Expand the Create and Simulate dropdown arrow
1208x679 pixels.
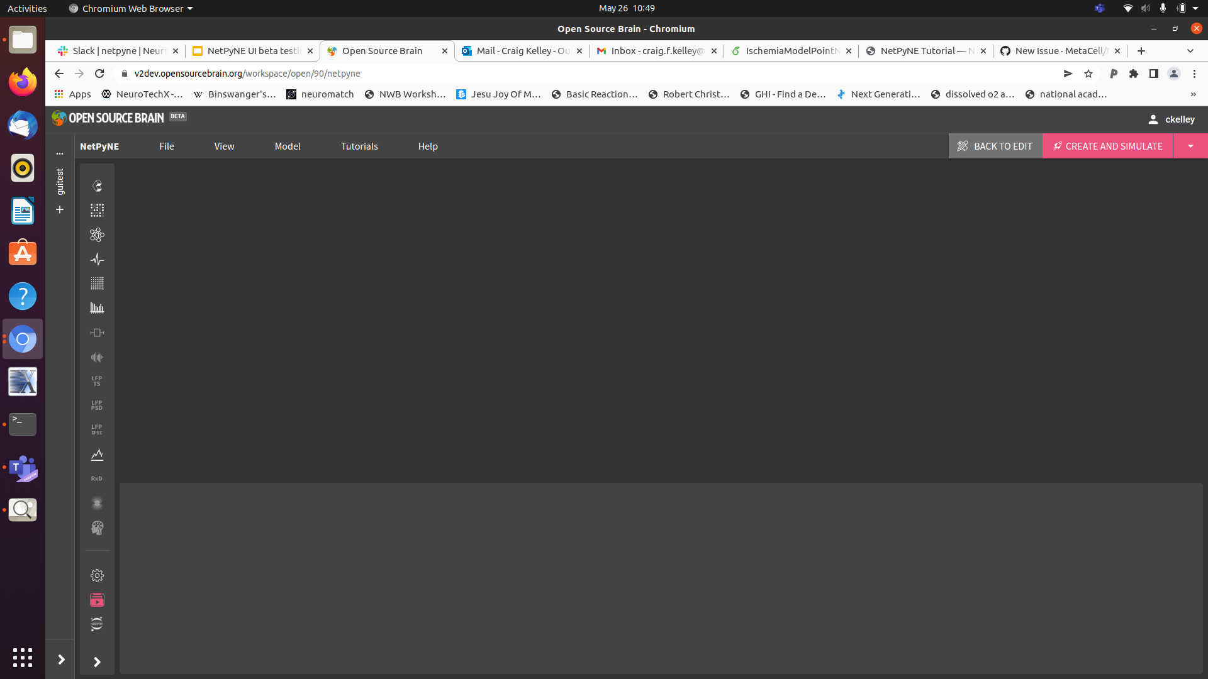(x=1190, y=146)
